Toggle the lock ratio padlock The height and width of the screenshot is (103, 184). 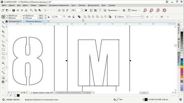click(49, 17)
